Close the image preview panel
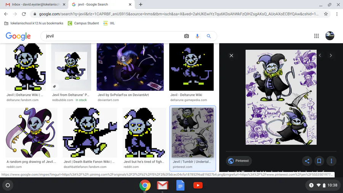 tap(231, 56)
